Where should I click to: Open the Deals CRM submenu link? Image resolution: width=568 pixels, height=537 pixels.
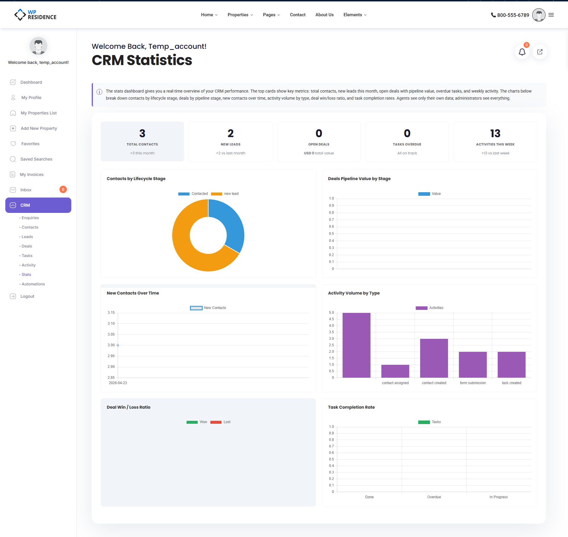(x=27, y=246)
